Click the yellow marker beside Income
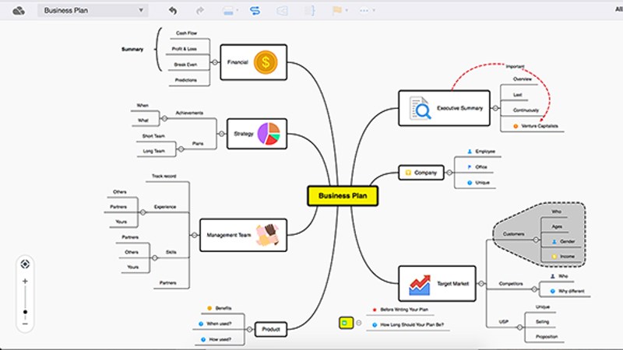 pyautogui.click(x=554, y=257)
